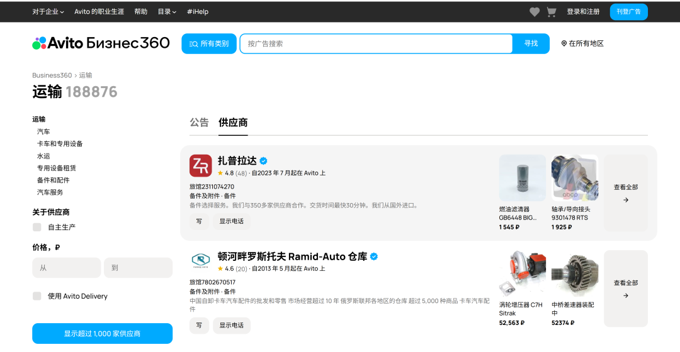Click 显示电话 for 扎普拉达 supplier
Screen dimensions: 680x352
coord(232,221)
